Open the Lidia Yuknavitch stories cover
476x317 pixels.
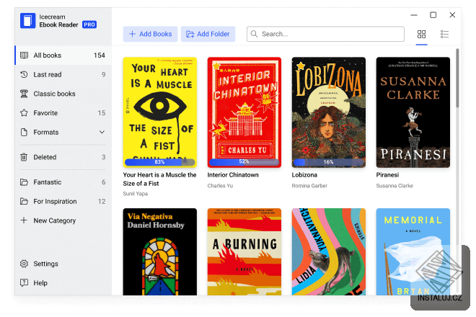click(329, 251)
